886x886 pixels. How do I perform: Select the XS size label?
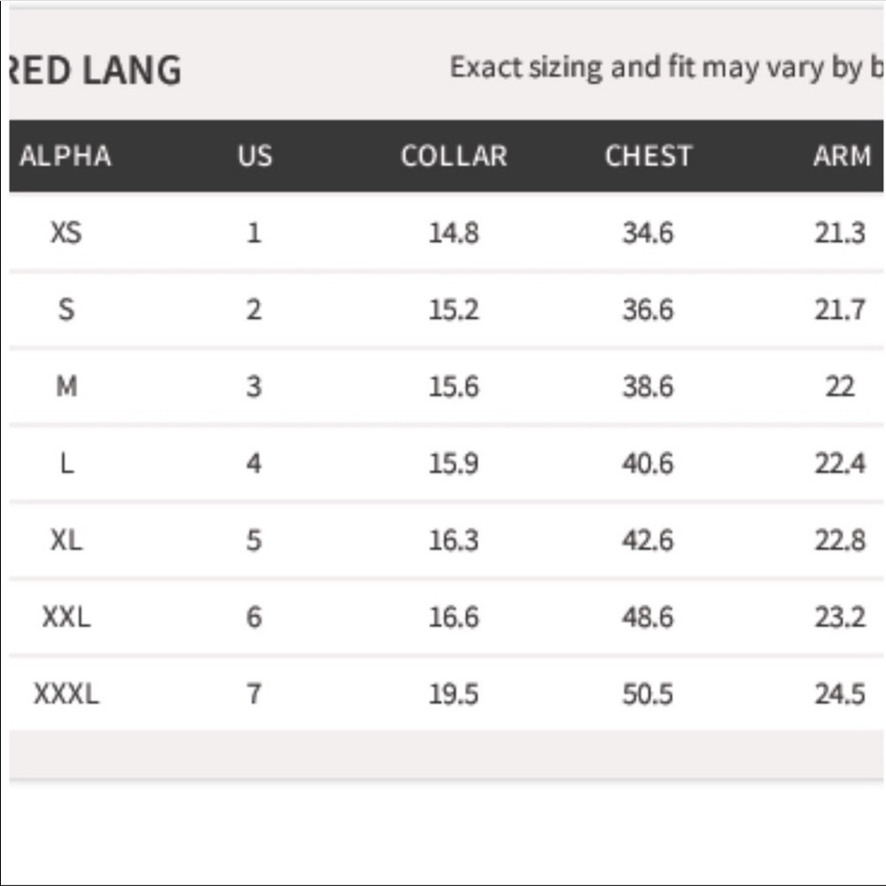coord(66,233)
